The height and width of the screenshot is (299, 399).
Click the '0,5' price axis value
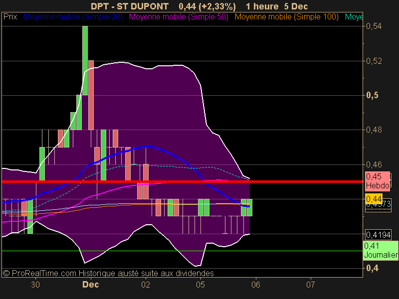372,95
